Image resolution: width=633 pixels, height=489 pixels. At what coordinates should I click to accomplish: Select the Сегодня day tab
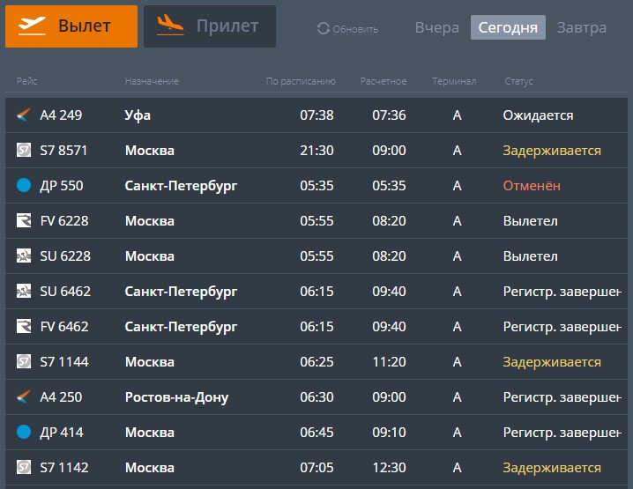508,27
